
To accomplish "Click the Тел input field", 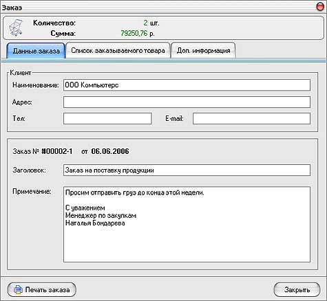I will (x=107, y=119).
